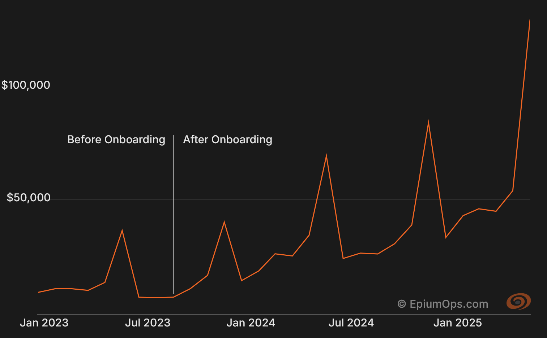The image size is (547, 338).
Task: Select the 'Before Onboarding' label
Action: tap(116, 140)
